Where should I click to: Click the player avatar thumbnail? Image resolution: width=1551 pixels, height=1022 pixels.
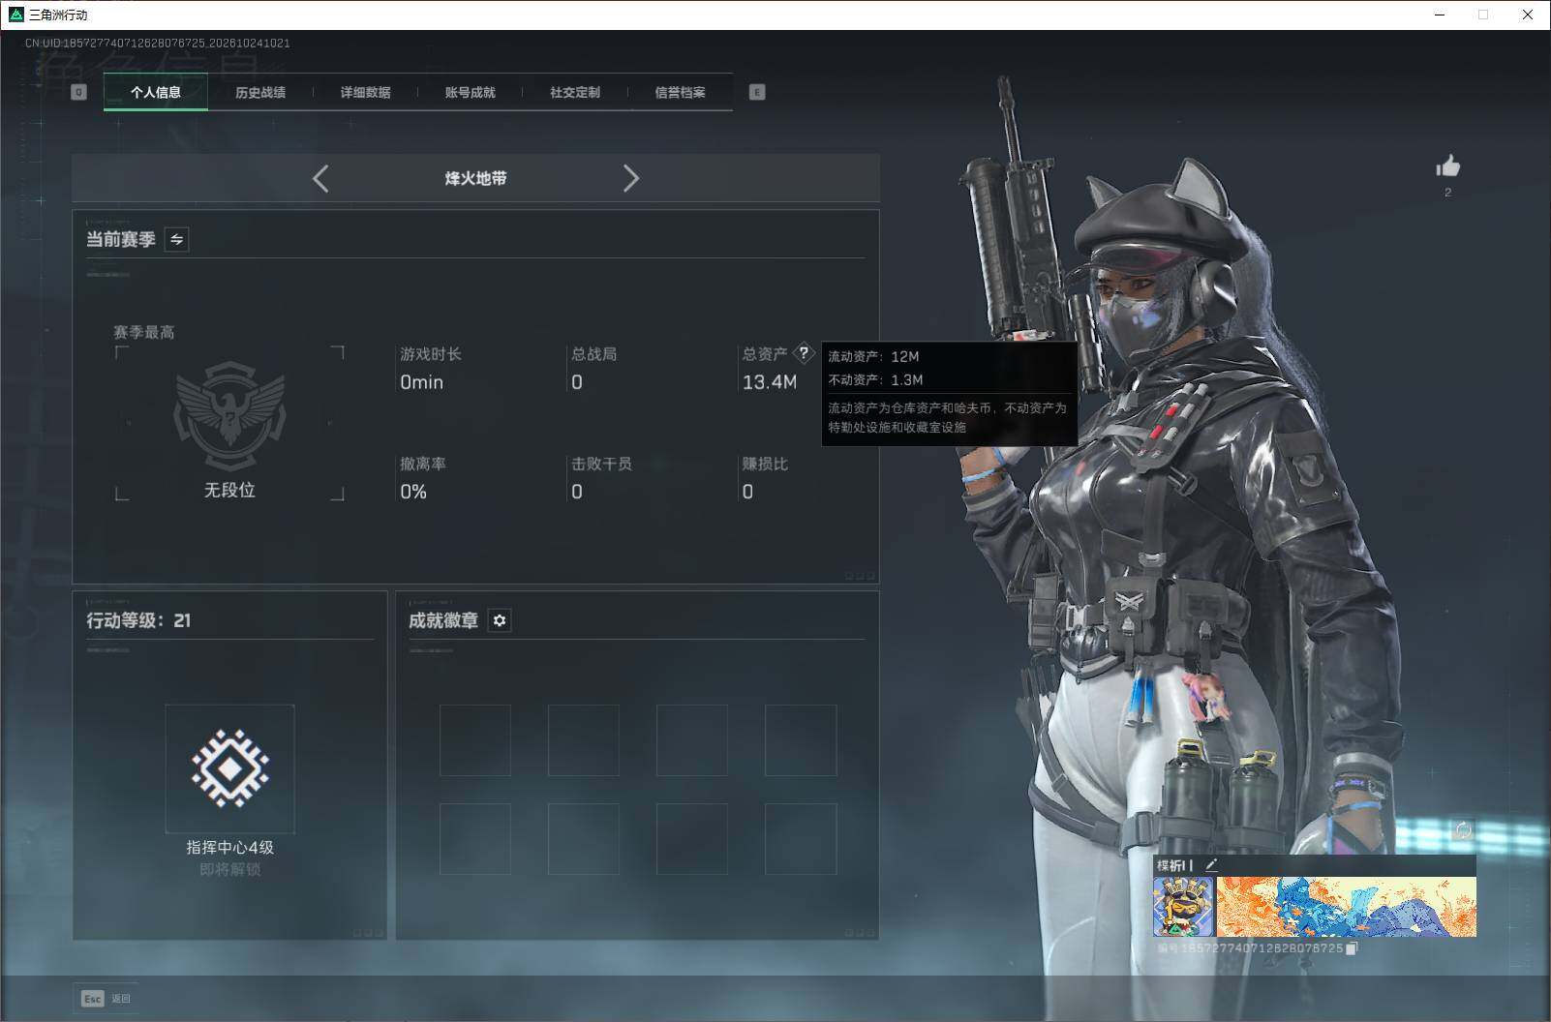1183,907
